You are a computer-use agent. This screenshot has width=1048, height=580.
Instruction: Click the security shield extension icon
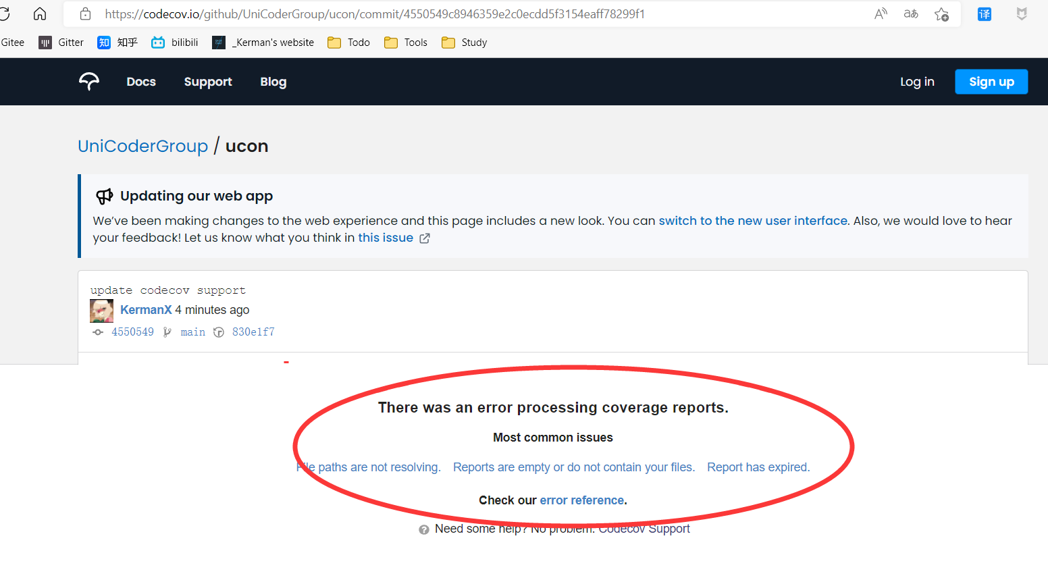point(1021,14)
